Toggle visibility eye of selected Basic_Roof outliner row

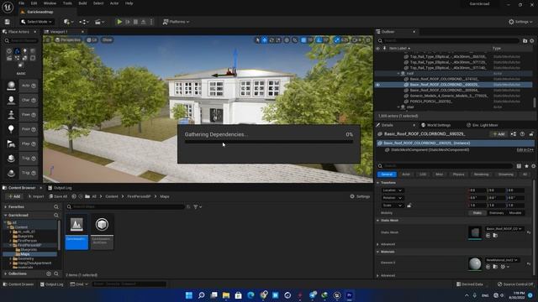[377, 85]
